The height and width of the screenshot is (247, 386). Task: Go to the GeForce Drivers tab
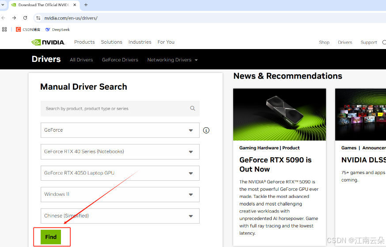point(120,60)
